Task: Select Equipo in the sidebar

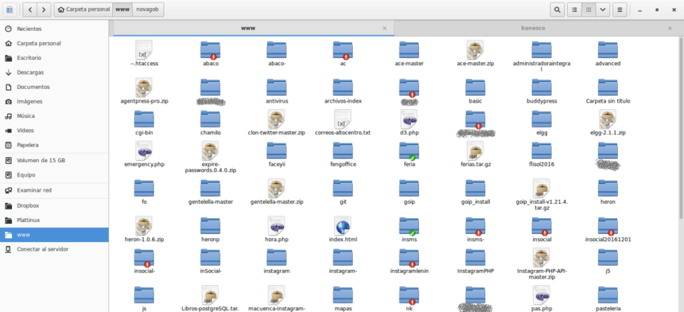Action: pyautogui.click(x=54, y=175)
